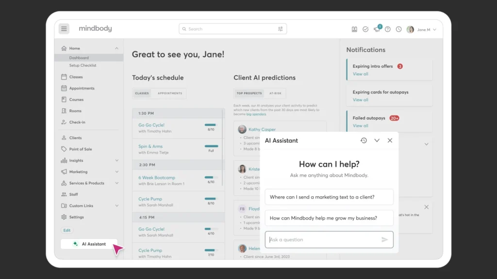
Task: Click the search filter settings icon
Action: (281, 29)
